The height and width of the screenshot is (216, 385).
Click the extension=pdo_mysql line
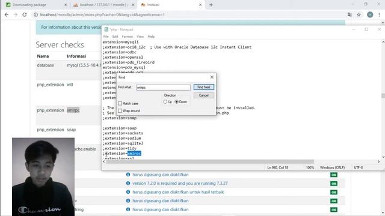click(124, 67)
